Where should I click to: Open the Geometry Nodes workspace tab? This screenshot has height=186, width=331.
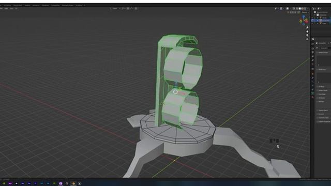[x=68, y=5]
